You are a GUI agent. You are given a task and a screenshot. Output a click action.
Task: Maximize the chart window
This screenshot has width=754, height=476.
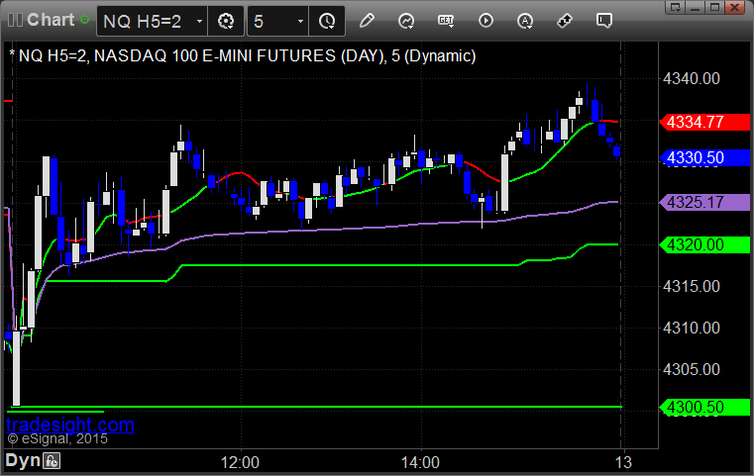pos(714,7)
